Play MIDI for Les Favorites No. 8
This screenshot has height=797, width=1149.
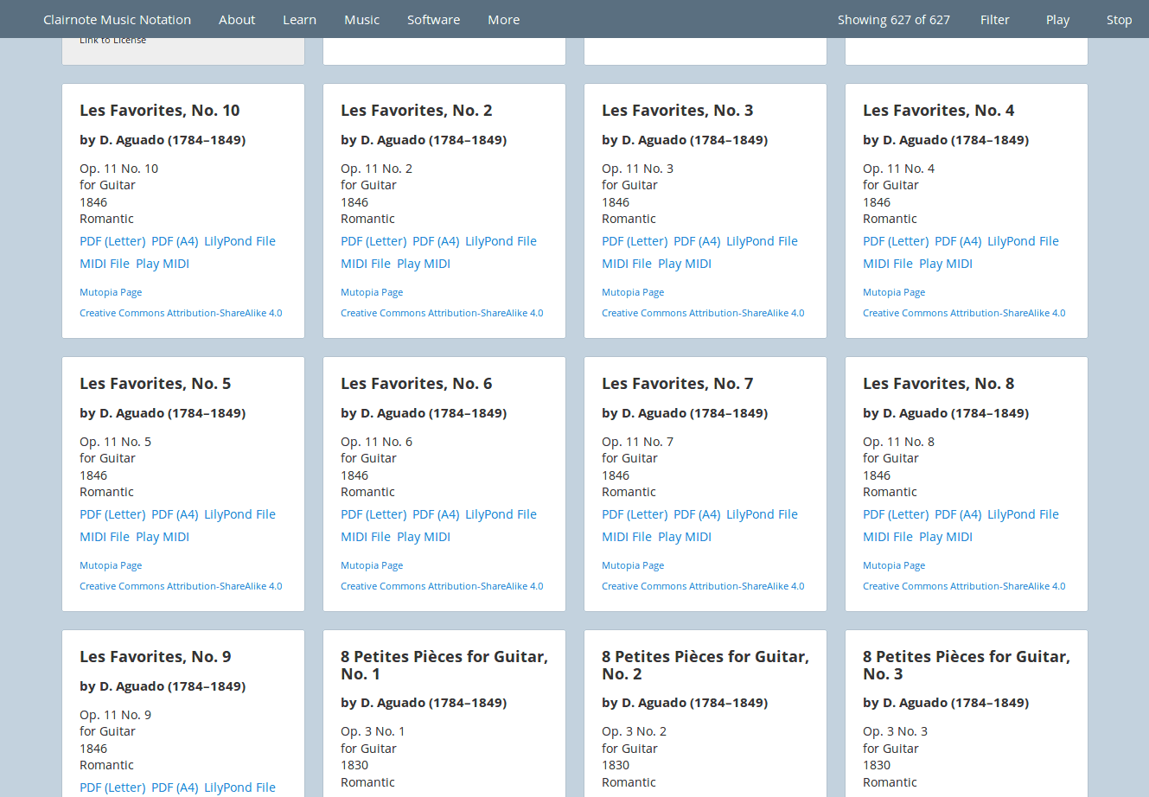point(946,537)
